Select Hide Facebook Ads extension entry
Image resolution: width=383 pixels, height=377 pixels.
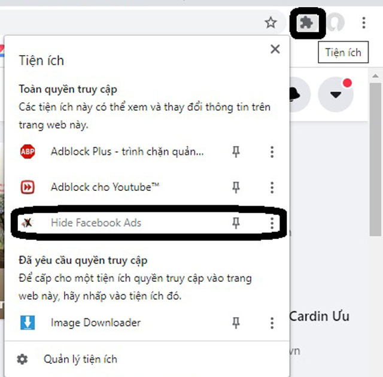pyautogui.click(x=96, y=223)
